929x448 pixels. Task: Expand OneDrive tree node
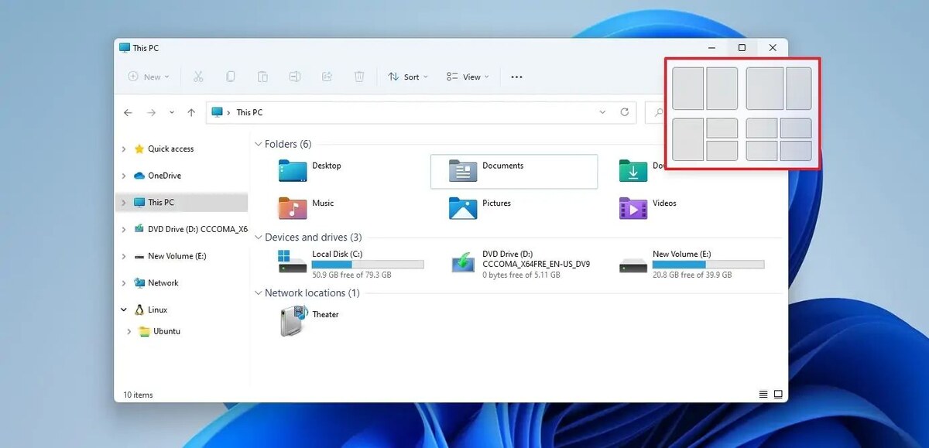124,176
